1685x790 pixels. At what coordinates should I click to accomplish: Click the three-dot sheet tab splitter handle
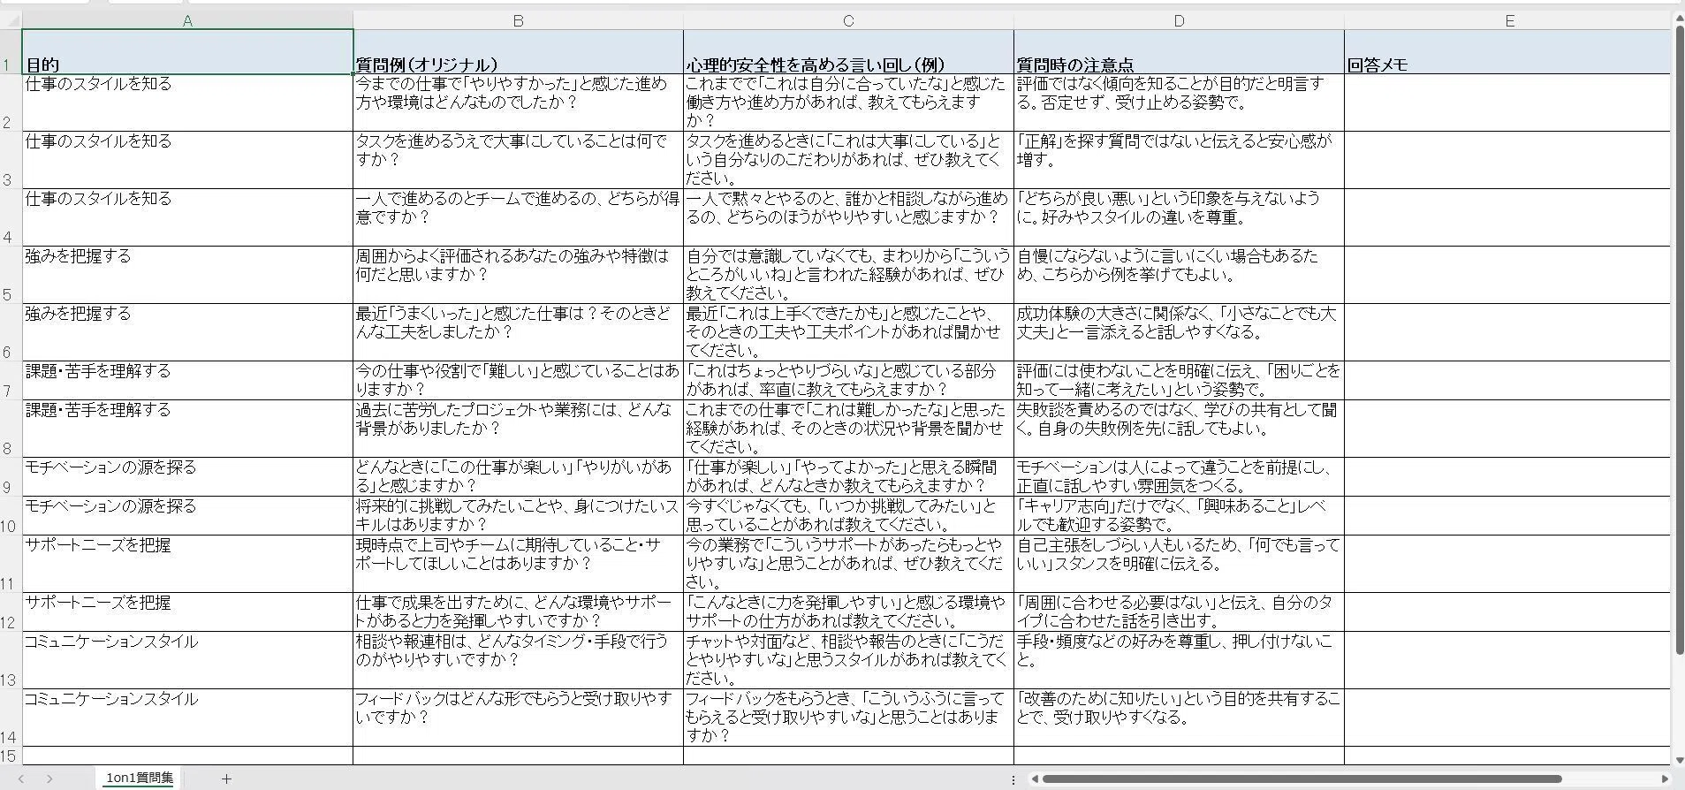(x=1013, y=779)
